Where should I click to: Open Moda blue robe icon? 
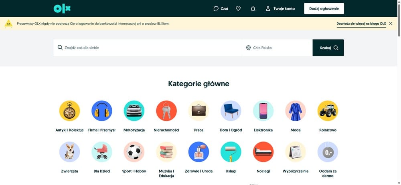(296, 111)
